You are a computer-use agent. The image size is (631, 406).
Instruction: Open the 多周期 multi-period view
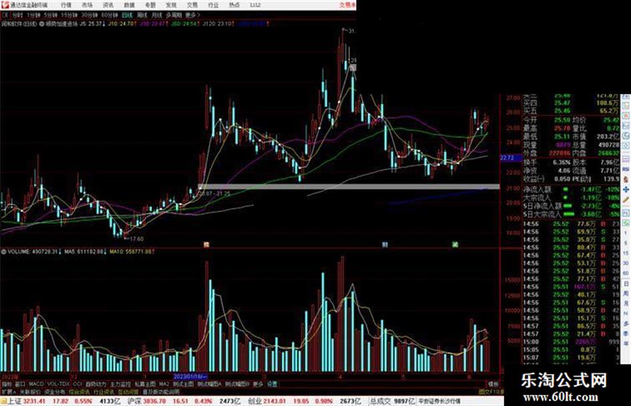(x=174, y=15)
